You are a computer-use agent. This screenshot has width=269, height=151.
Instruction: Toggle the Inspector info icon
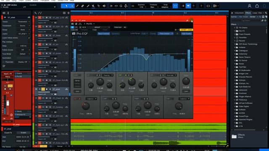pyautogui.click(x=8, y=13)
